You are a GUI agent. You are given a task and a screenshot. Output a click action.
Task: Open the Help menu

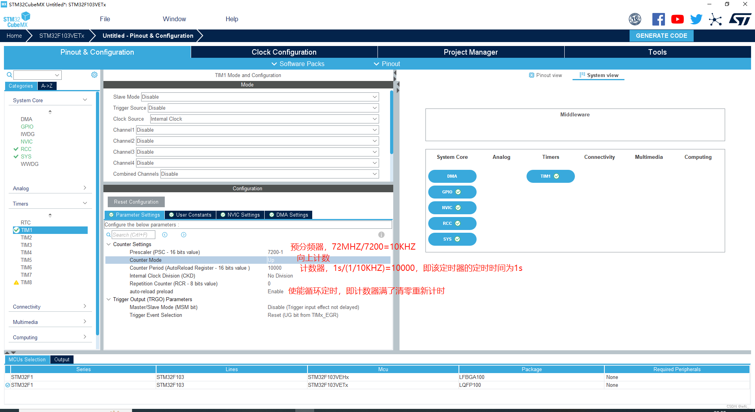coord(232,19)
